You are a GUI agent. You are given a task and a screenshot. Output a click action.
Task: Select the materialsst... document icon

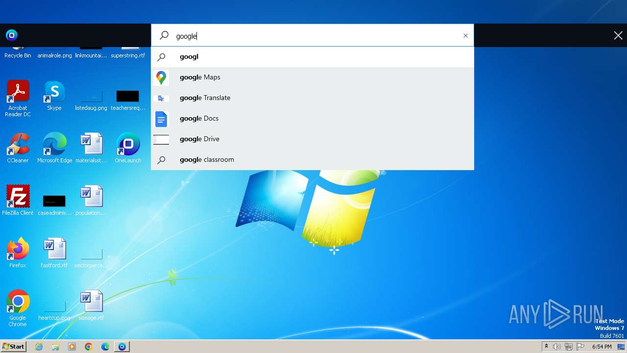[x=91, y=148]
